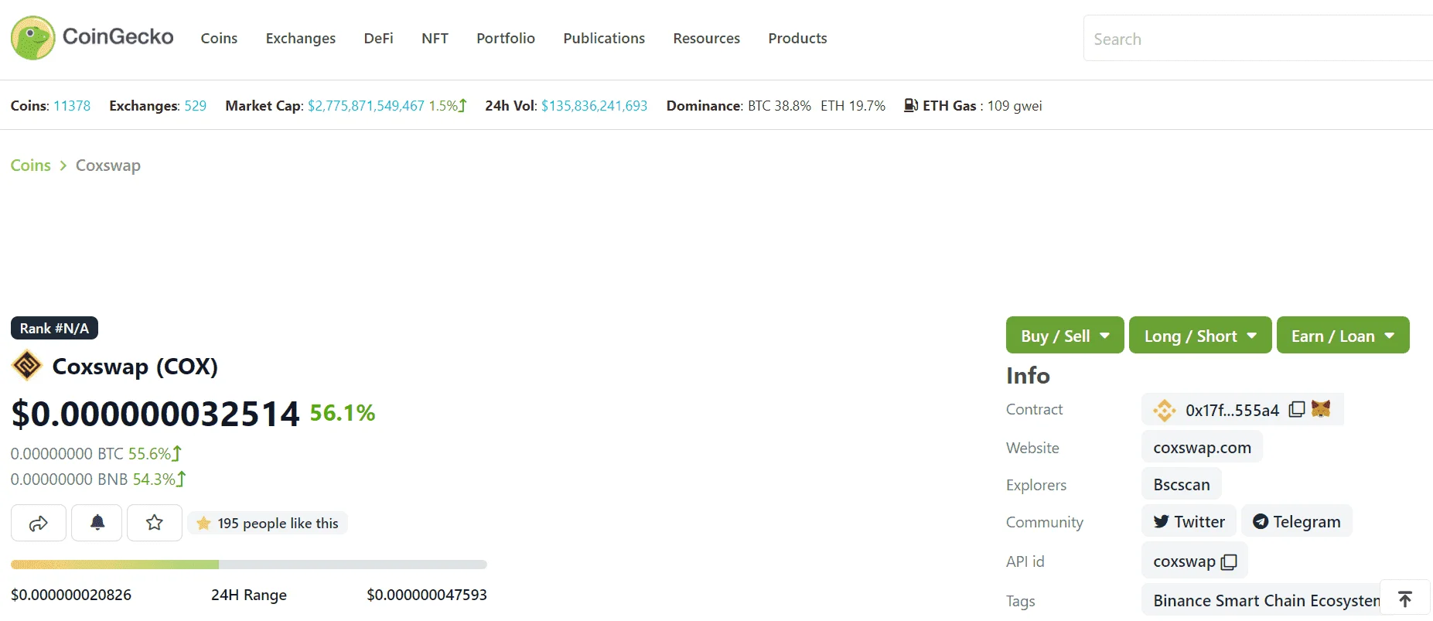Copy the coxswap API id
The height and width of the screenshot is (621, 1433).
tap(1229, 562)
